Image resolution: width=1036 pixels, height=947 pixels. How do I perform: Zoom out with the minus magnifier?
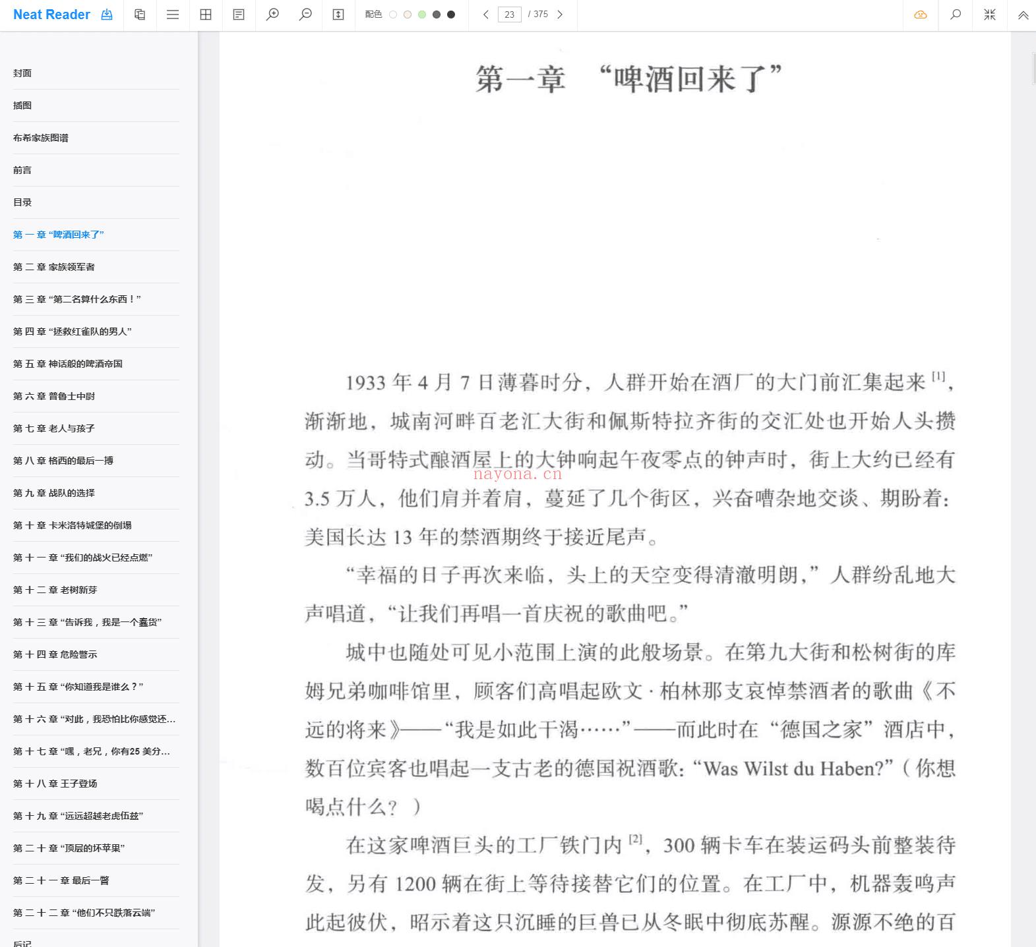pyautogui.click(x=305, y=14)
